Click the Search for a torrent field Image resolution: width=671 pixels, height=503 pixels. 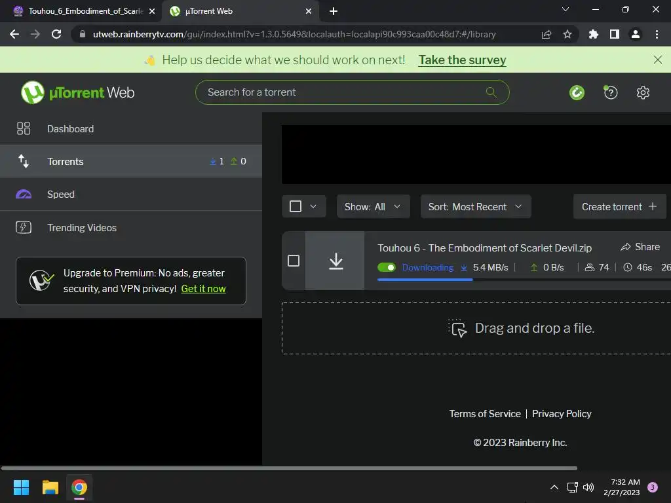click(352, 92)
